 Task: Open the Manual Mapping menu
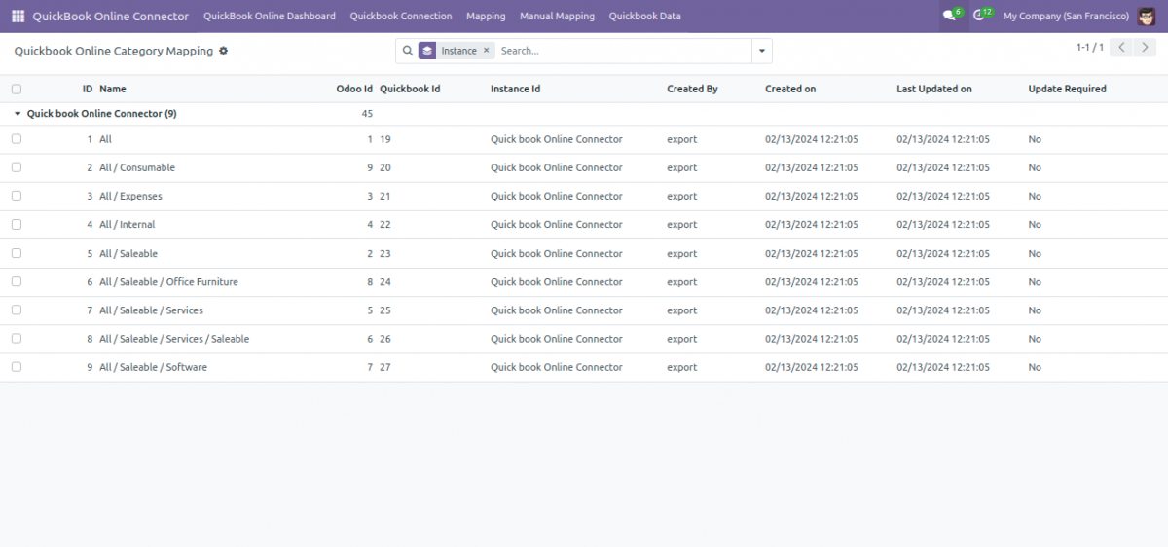pos(557,17)
